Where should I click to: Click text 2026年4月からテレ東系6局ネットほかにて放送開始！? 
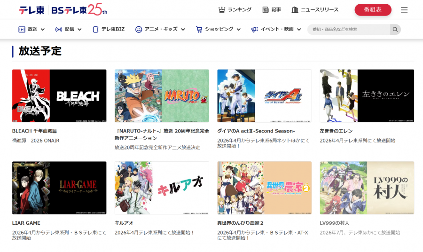point(264,143)
